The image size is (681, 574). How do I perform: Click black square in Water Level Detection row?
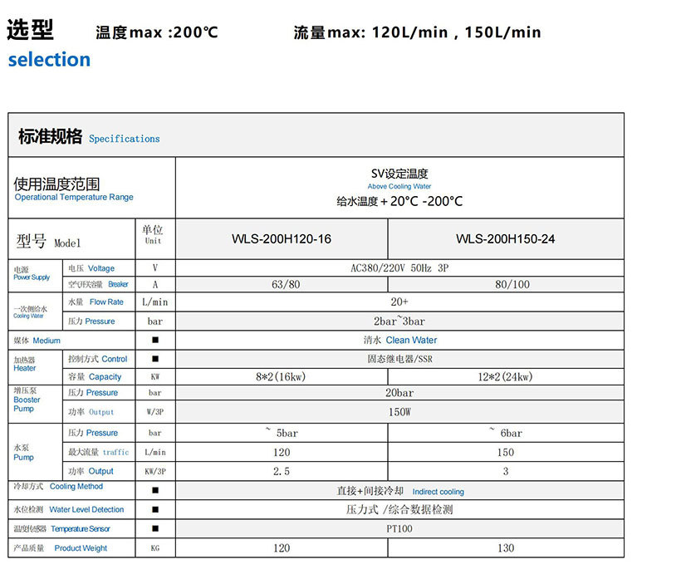click(154, 509)
